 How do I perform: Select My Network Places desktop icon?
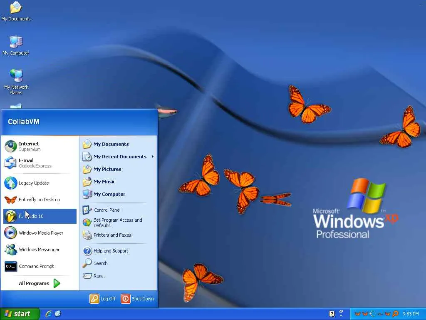point(16,82)
